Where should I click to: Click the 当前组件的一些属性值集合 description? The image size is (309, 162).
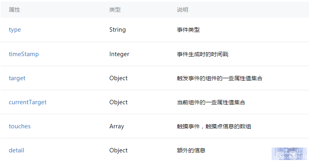click(211, 102)
